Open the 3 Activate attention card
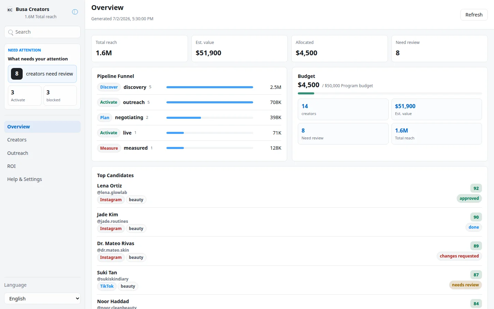The height and width of the screenshot is (309, 494). click(25, 95)
